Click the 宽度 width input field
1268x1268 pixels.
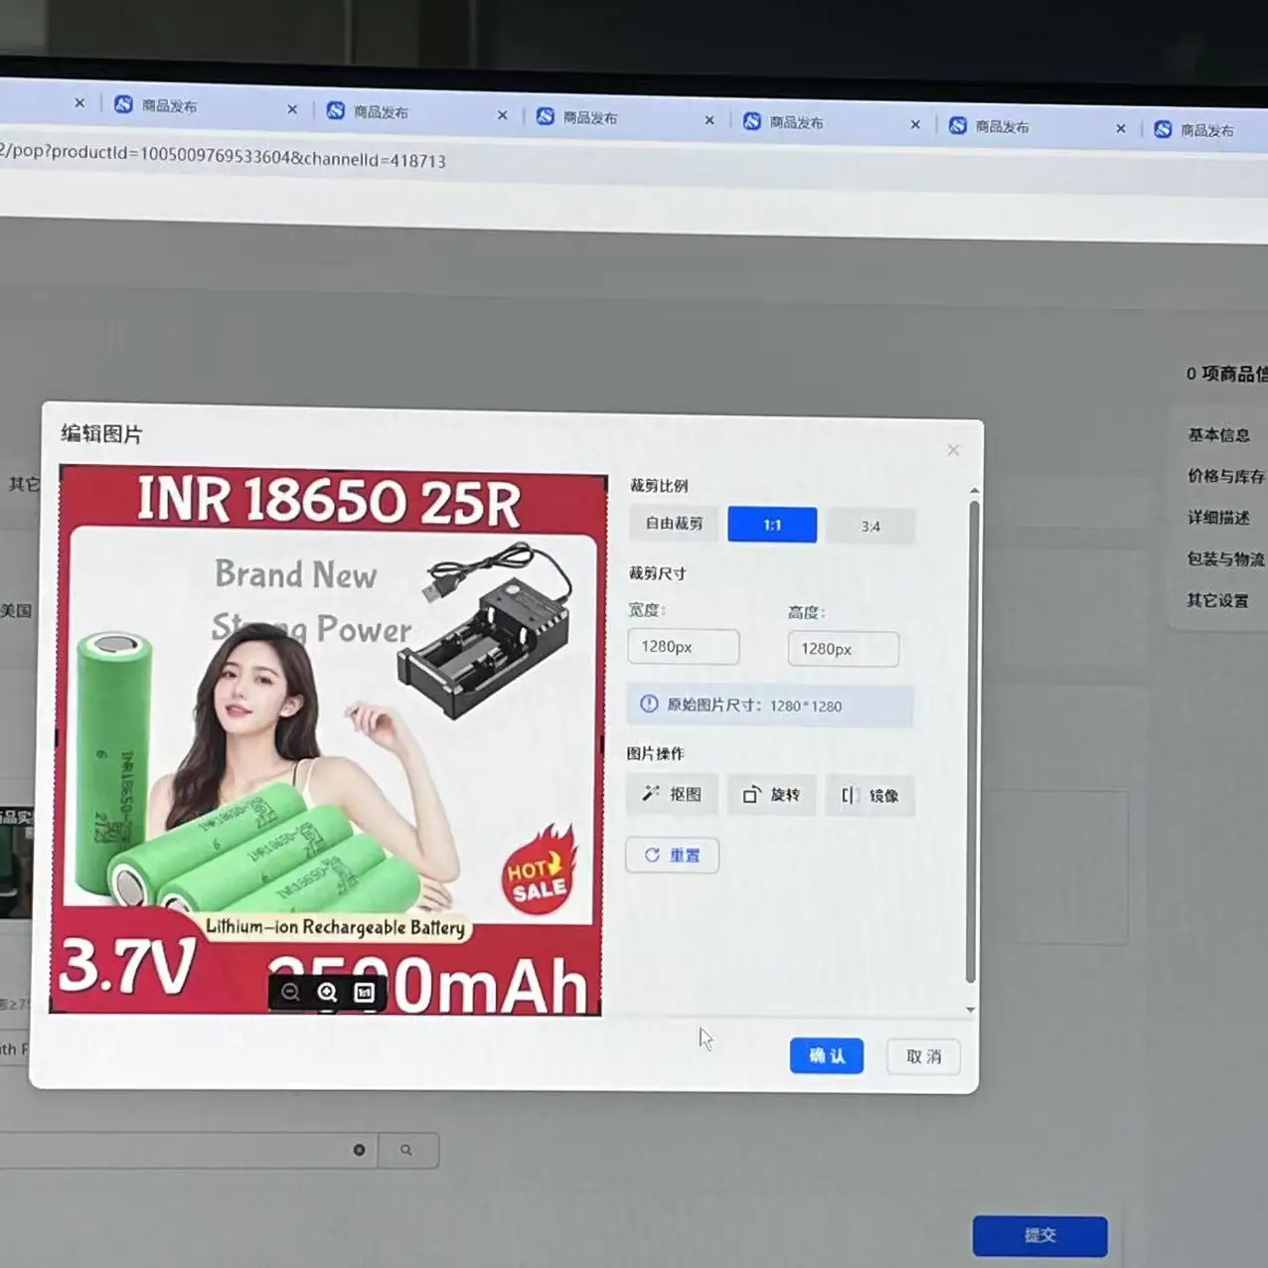[684, 647]
